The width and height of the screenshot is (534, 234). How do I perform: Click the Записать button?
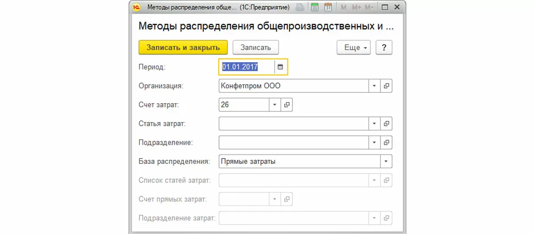pyautogui.click(x=255, y=48)
